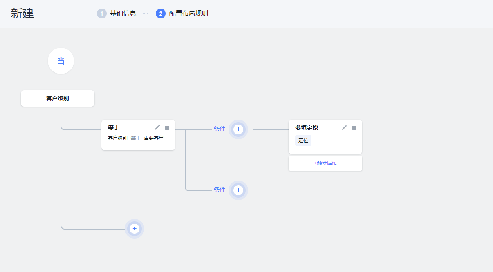Click the plus icon next to upper 条件
Image resolution: width=493 pixels, height=272 pixels.
click(238, 129)
